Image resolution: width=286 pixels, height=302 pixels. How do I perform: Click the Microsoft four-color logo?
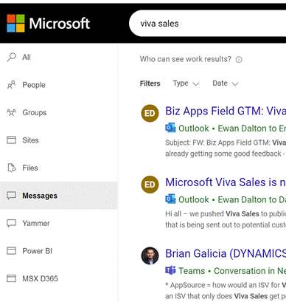coord(15,23)
